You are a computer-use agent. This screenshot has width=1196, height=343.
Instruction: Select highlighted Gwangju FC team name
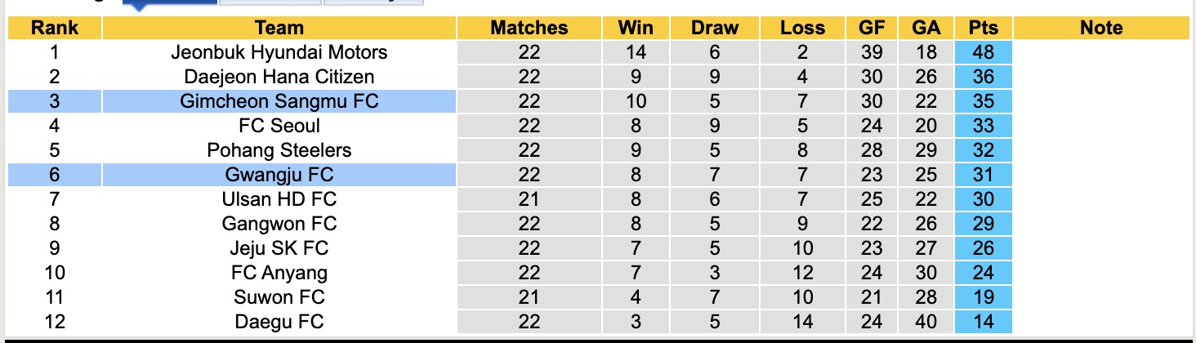point(279,175)
